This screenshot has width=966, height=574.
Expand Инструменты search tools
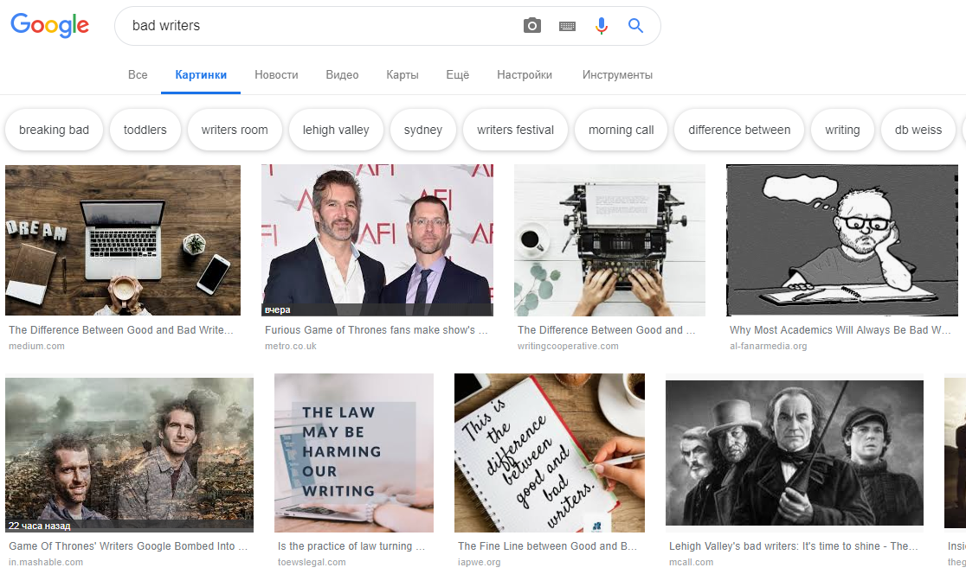click(x=617, y=75)
